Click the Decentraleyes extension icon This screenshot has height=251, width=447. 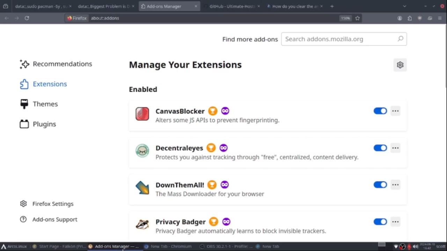tap(142, 151)
